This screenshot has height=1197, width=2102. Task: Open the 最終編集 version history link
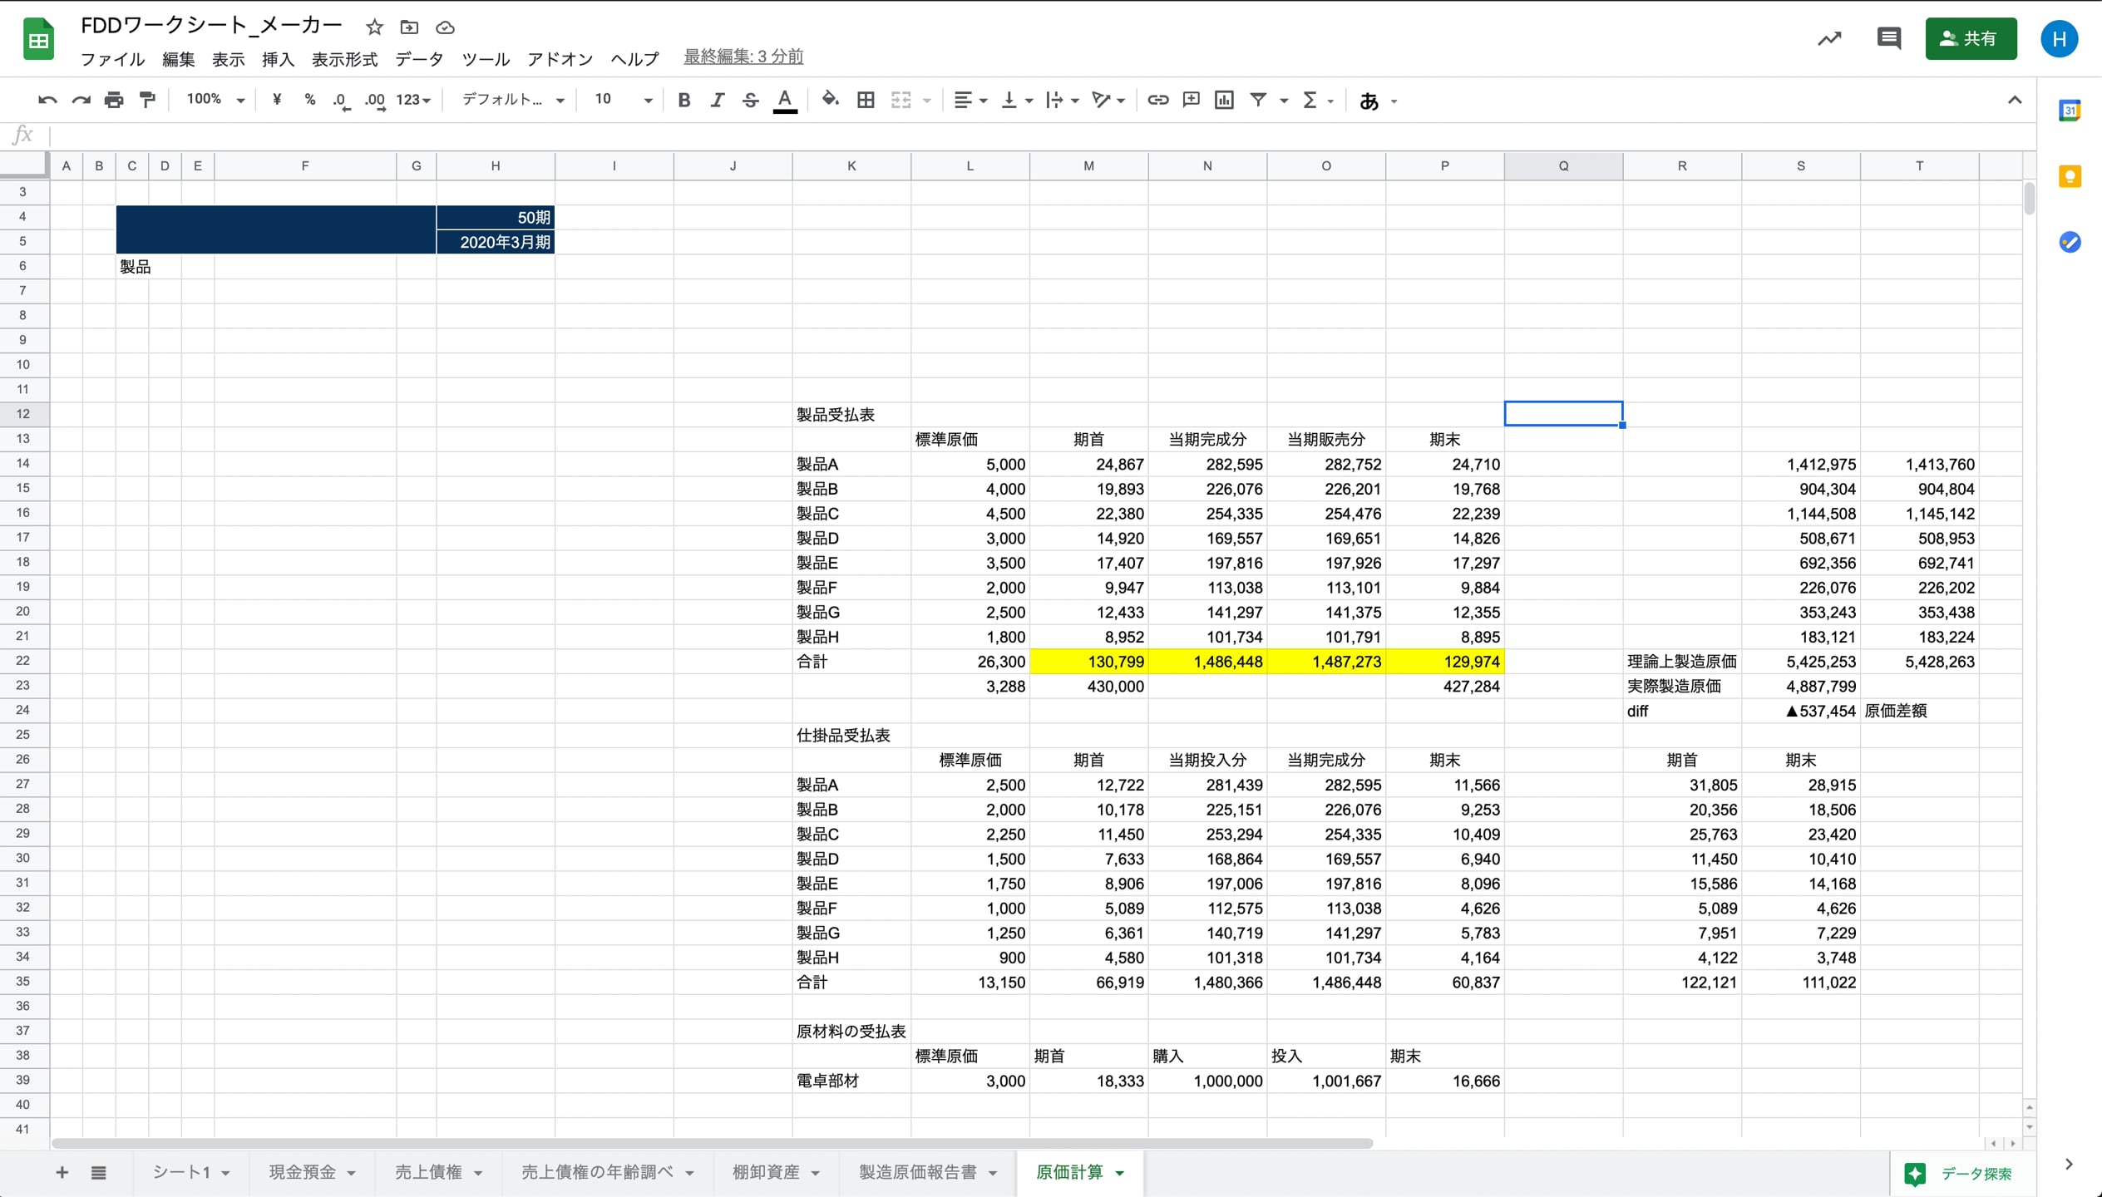743,57
